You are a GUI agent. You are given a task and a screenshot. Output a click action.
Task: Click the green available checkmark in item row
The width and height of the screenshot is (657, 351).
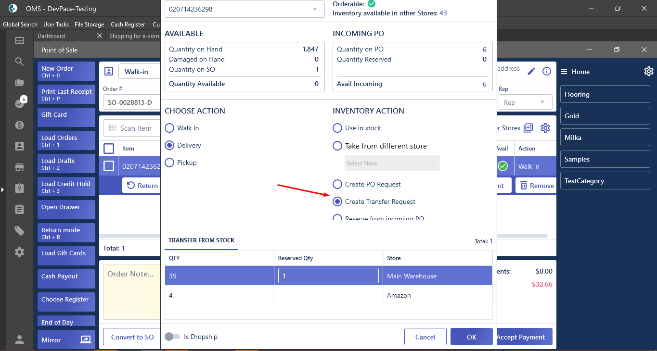[x=502, y=166]
